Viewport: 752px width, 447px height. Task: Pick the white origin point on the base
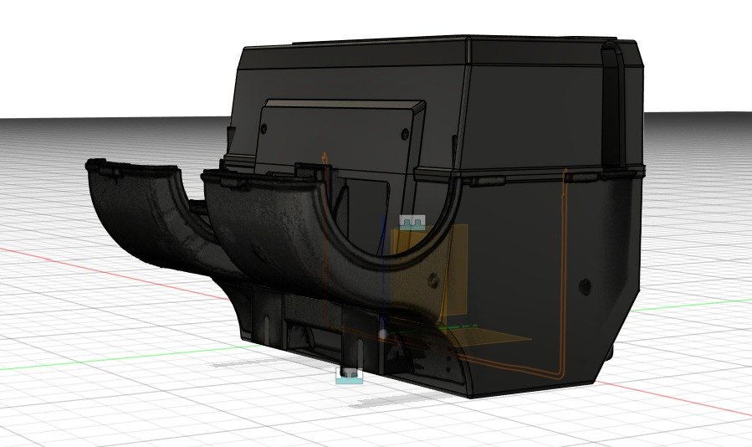click(383, 334)
